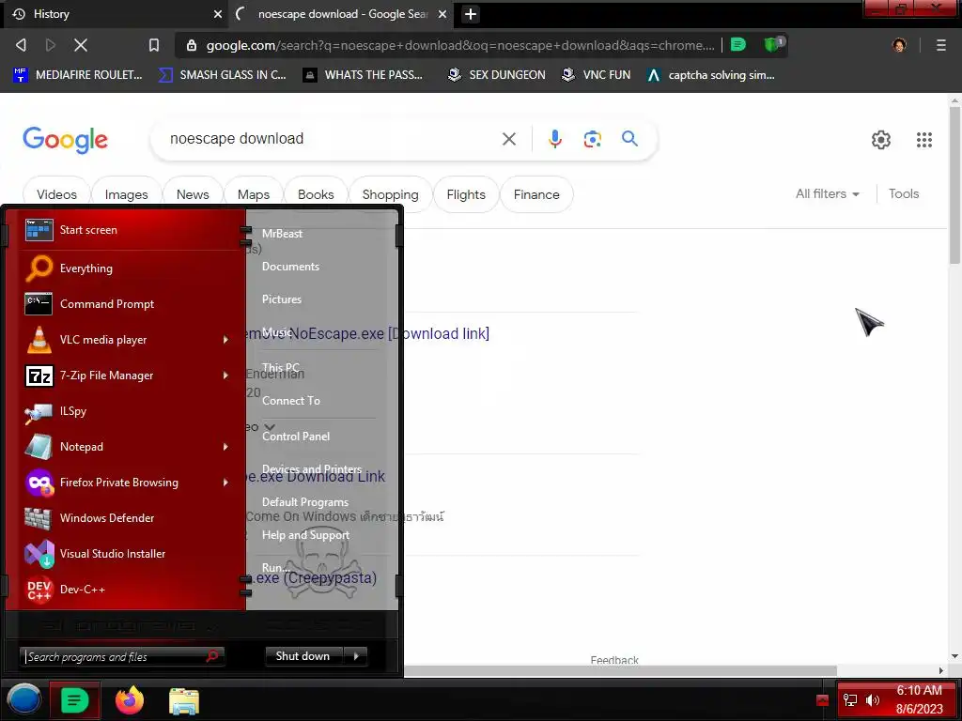Click the Google logo
Image resolution: width=962 pixels, height=721 pixels.
point(65,140)
